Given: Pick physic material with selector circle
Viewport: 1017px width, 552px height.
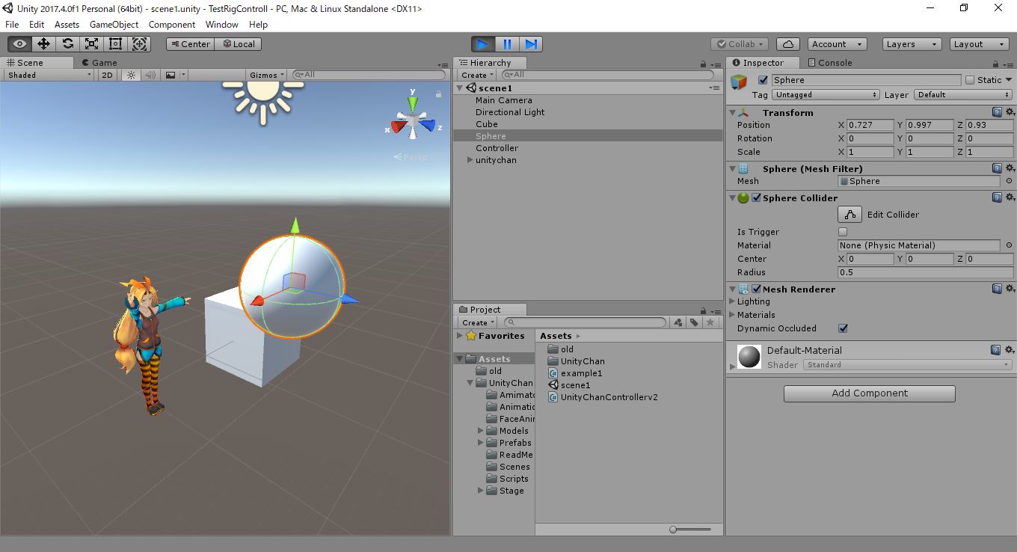Looking at the screenshot, I should (x=1008, y=245).
